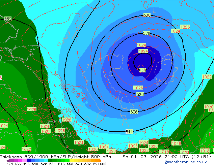Select the lower 528 contour label
Viewport: 214px width, 165px height.
[140, 94]
